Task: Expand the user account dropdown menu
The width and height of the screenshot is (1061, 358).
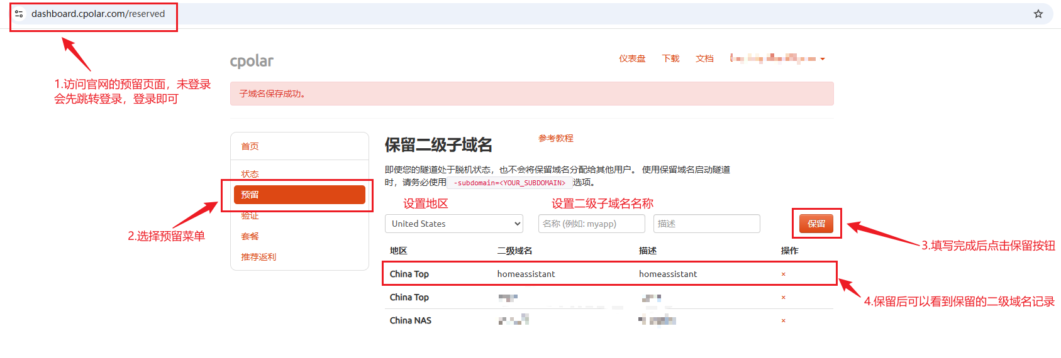Action: click(777, 59)
